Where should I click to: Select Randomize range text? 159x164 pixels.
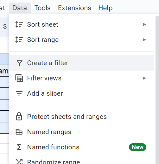pyautogui.click(x=54, y=162)
